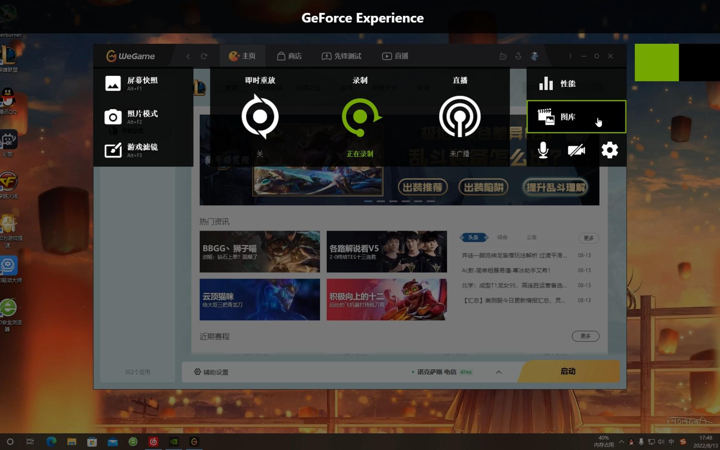Open 性能 performance panel
720x450 pixels.
tap(576, 83)
